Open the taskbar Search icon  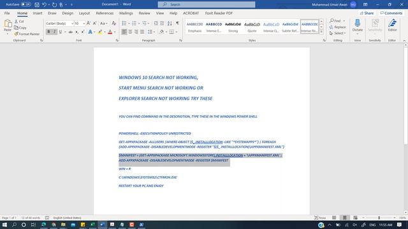(x=14, y=225)
